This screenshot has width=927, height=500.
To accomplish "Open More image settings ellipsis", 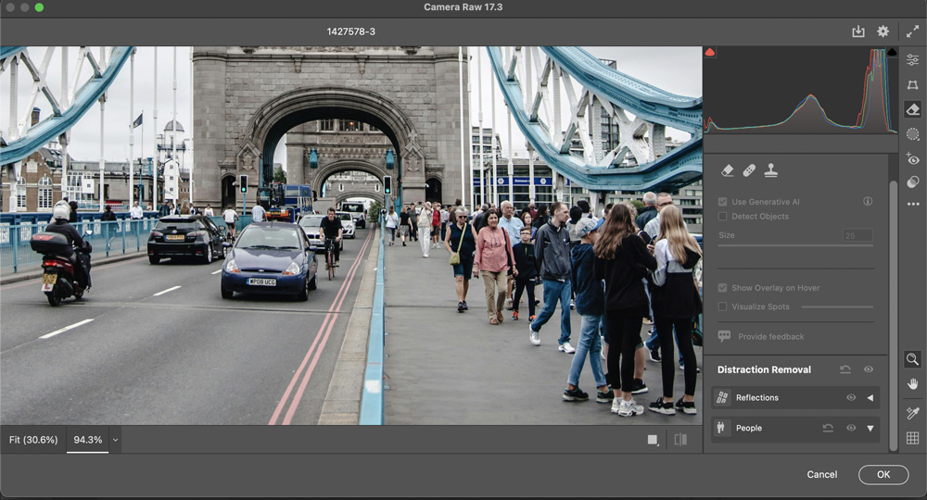I will (913, 204).
